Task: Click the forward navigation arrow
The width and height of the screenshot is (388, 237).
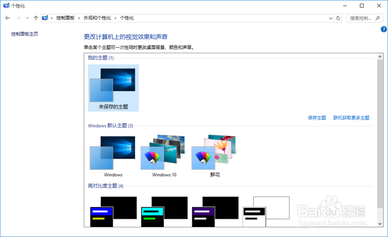Action: [x=19, y=18]
